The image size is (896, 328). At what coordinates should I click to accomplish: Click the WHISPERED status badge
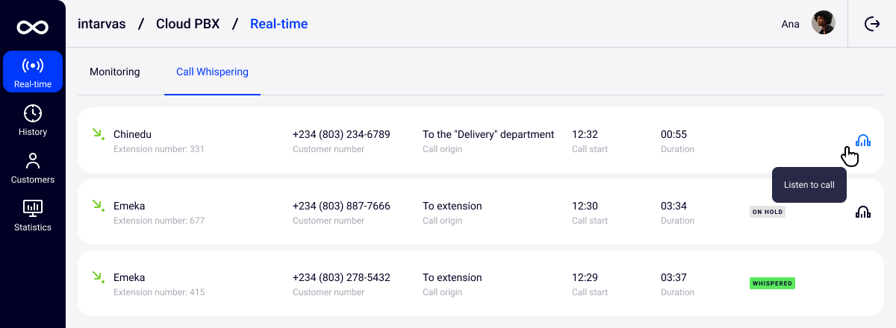772,283
